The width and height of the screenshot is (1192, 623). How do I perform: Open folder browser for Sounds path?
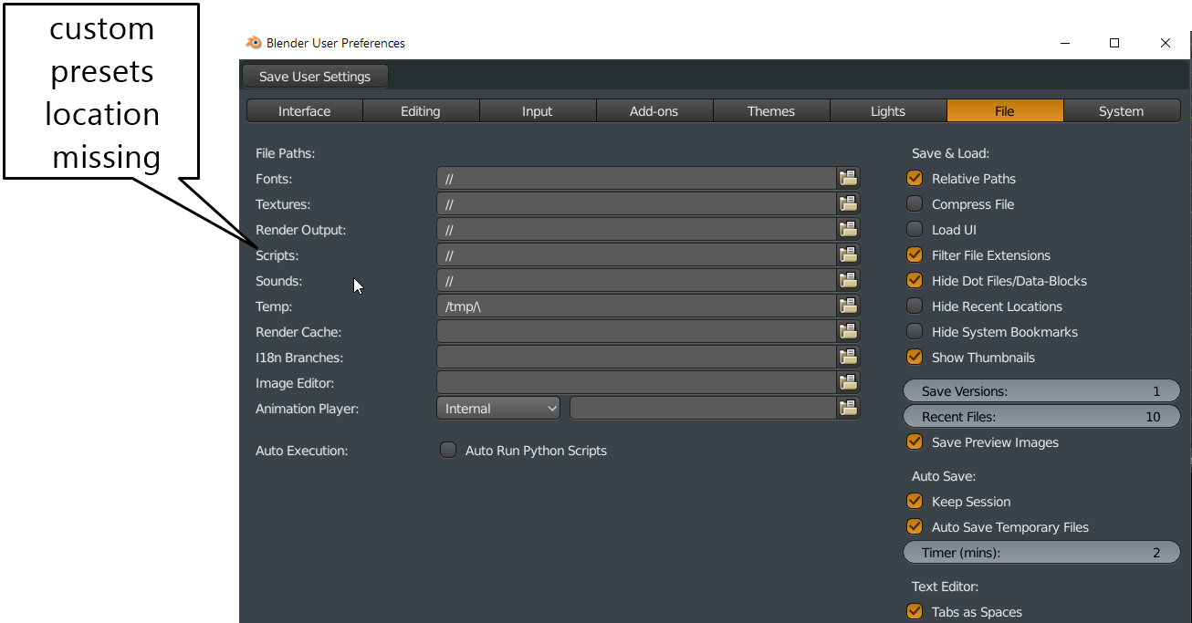coord(849,281)
